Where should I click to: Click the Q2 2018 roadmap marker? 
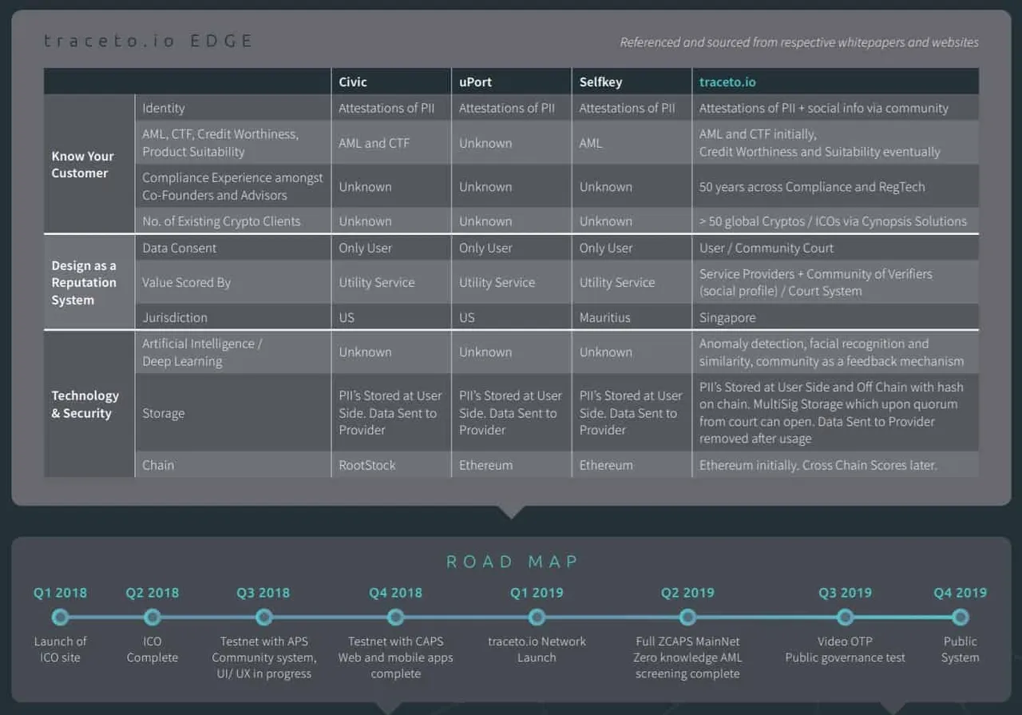pos(153,618)
